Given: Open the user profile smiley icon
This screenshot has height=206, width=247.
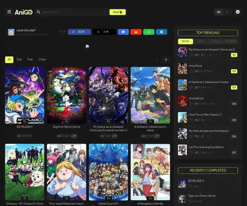Looking at the screenshot, I should pos(238,12).
